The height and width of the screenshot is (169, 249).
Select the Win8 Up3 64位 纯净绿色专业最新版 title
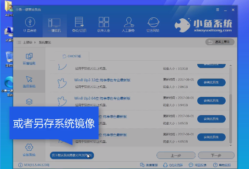click(102, 98)
